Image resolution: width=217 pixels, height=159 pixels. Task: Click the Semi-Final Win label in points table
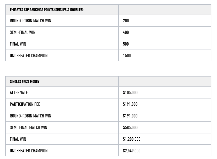coord(23,32)
